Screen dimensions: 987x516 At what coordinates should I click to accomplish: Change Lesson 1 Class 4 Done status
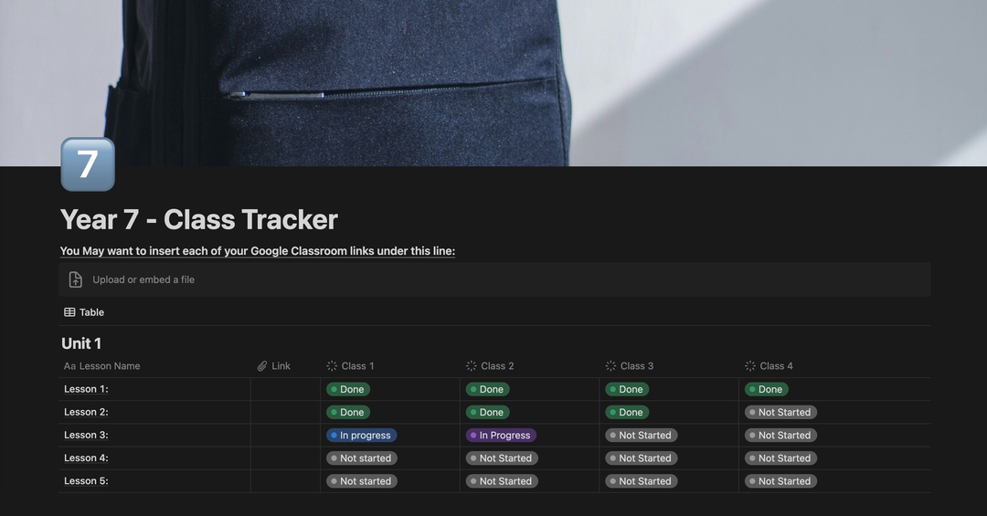click(767, 389)
